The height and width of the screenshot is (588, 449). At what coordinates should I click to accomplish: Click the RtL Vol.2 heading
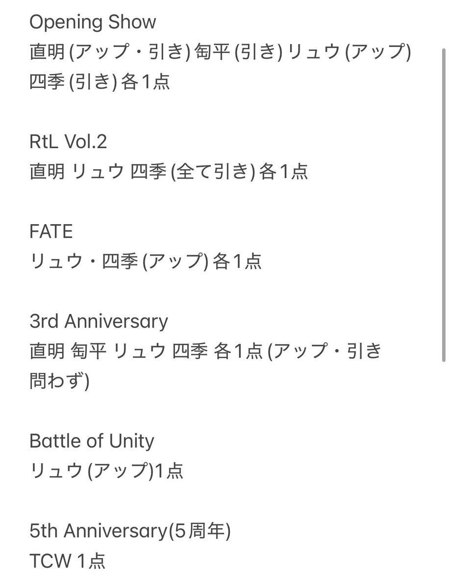click(68, 142)
